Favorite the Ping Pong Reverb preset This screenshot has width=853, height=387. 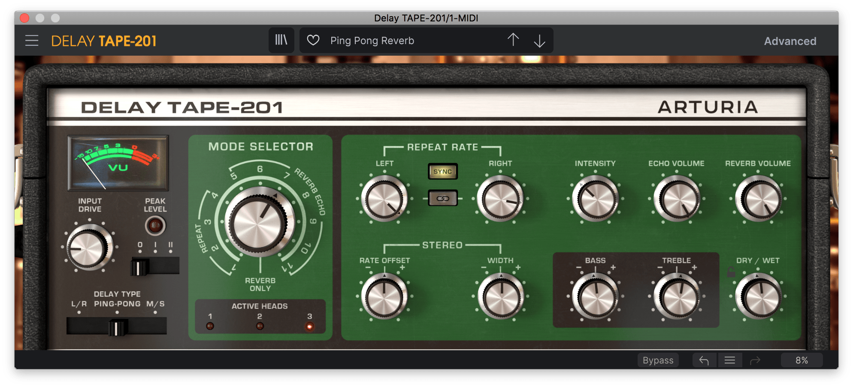(313, 40)
